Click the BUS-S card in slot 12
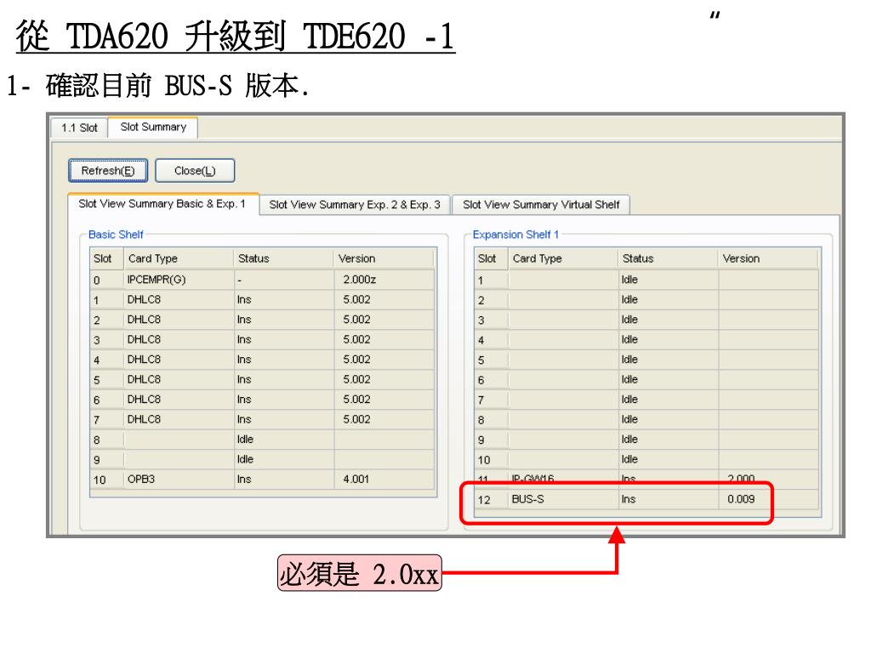The image size is (871, 653). click(527, 500)
